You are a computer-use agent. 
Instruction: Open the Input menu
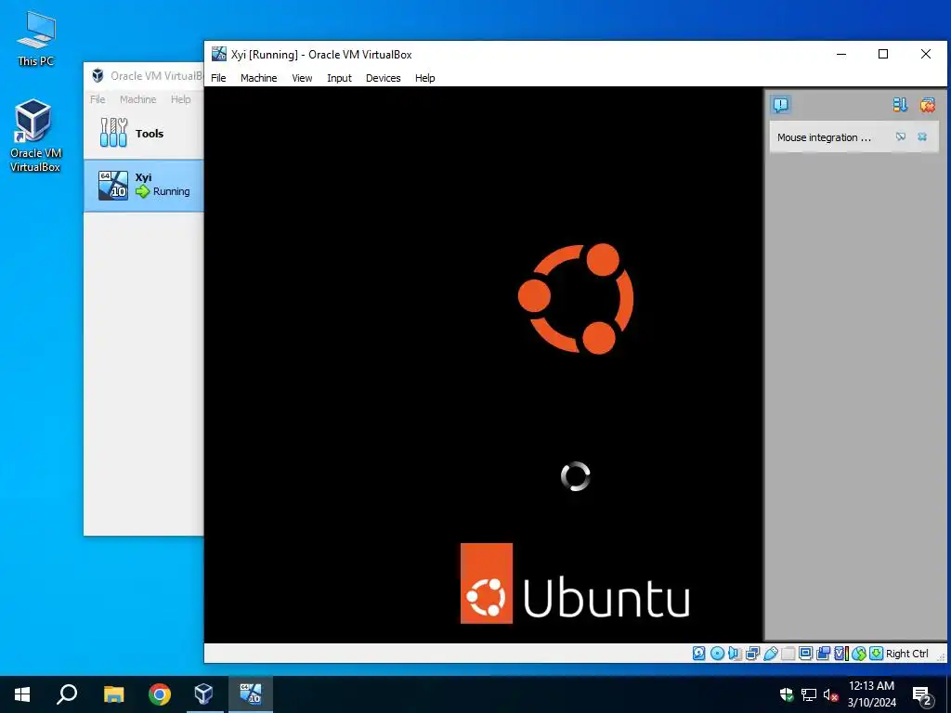(x=339, y=78)
